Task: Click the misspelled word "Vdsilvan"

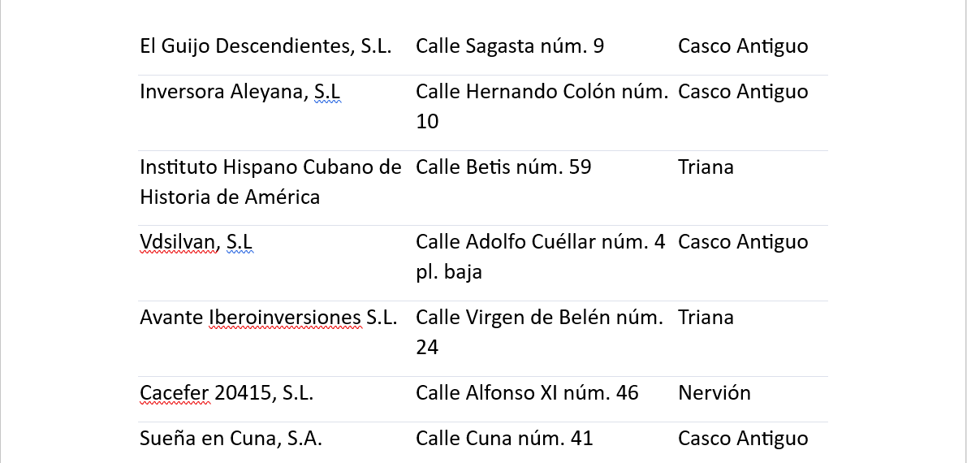Action: click(179, 242)
